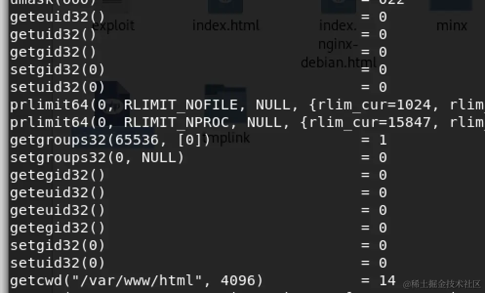Open the symlink folder icon
This screenshot has height=293, width=485.
[x=225, y=104]
